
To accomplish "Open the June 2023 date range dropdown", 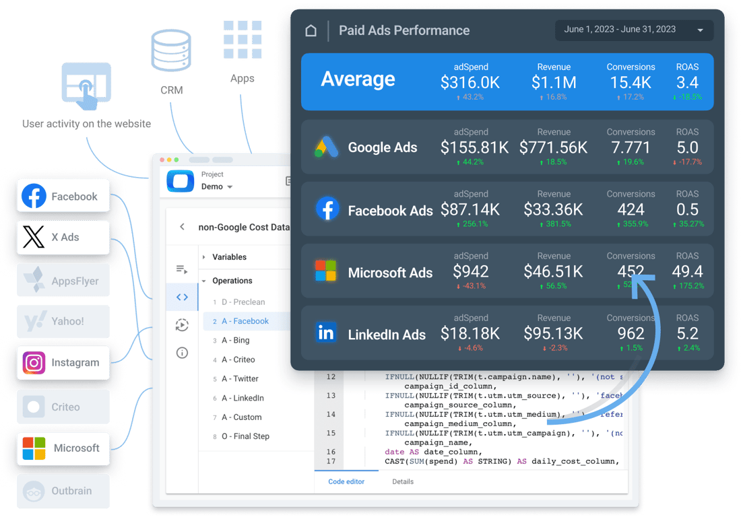I will click(634, 30).
